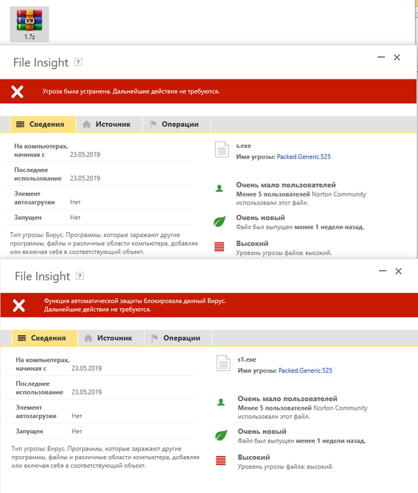Click 'Функция автоматической защиты' message text

click(x=135, y=305)
